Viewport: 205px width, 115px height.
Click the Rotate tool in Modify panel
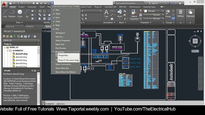(x=45, y=11)
